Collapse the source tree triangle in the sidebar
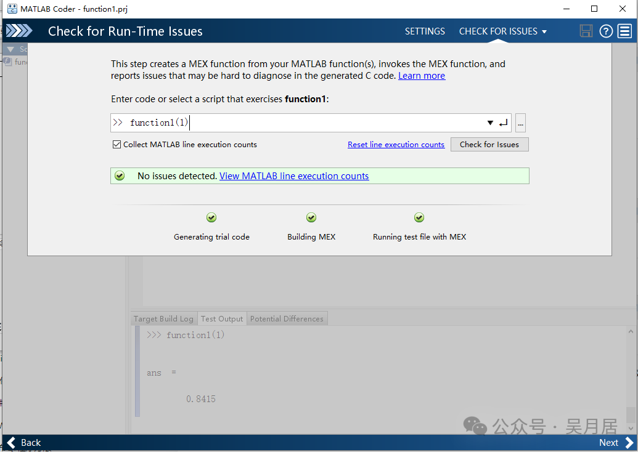638x452 pixels. tap(10, 49)
